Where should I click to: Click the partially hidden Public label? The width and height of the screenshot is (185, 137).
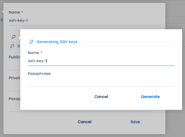point(14,57)
